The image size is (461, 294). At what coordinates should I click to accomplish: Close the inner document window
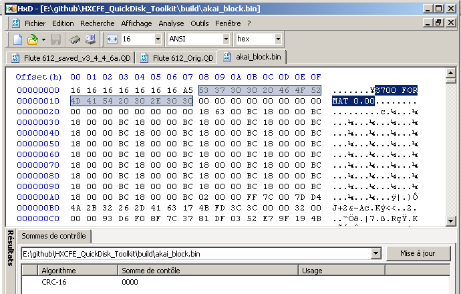pos(450,23)
